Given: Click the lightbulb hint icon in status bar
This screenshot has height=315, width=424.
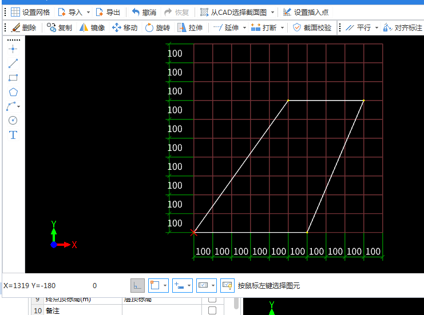Looking at the screenshot, I should [x=227, y=285].
